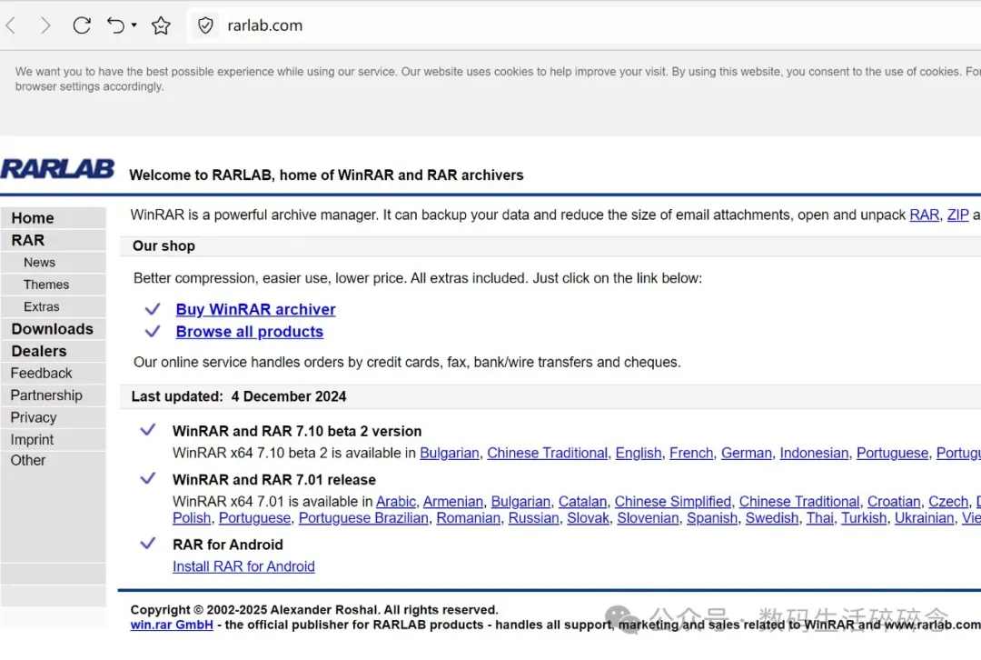981x660 pixels.
Task: Download WinRAR 7.01 in Ukrainian
Action: [924, 518]
